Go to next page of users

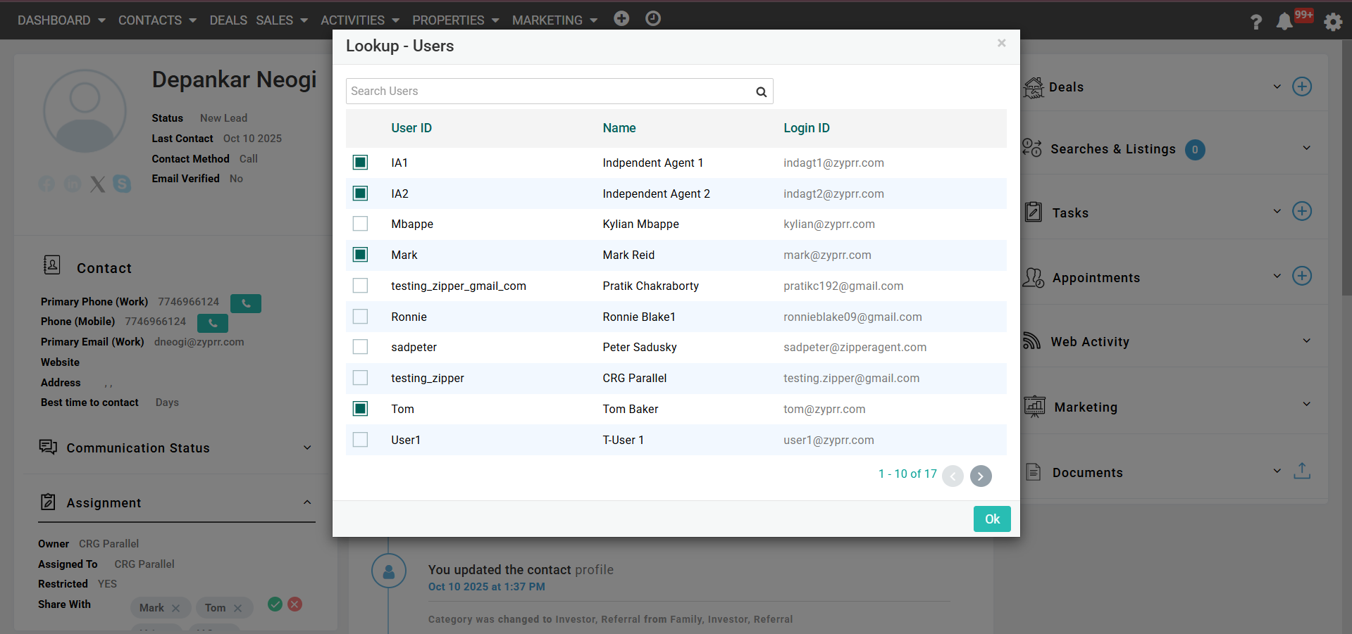(x=980, y=476)
